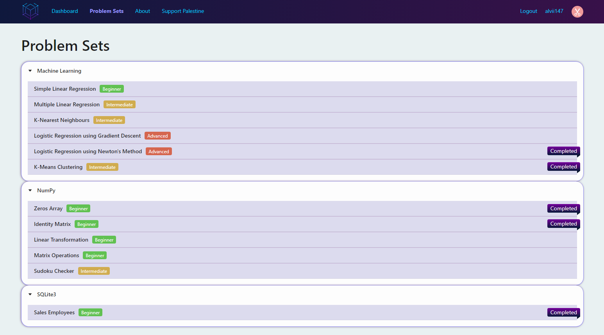This screenshot has width=604, height=335.
Task: Click the Beginner badge on Simple Linear Regression
Action: (111, 89)
